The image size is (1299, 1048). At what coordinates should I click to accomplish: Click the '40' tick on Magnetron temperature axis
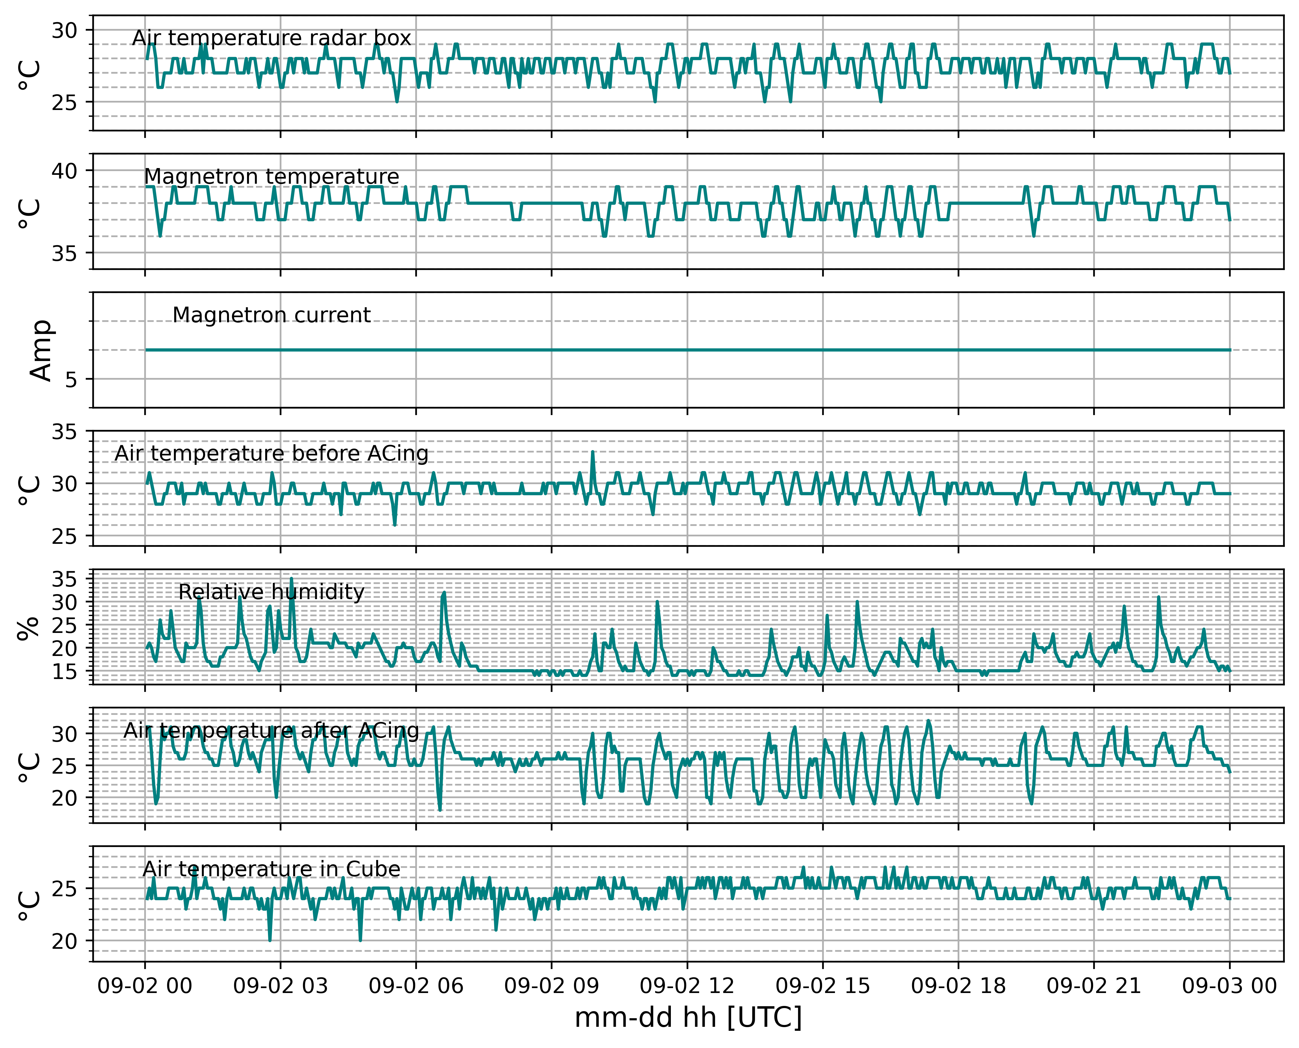click(x=64, y=171)
